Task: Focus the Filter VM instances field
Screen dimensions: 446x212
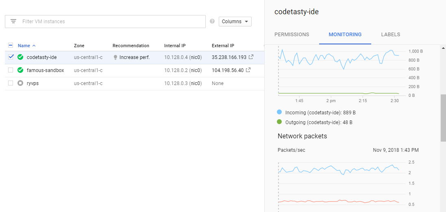Action: [x=105, y=21]
